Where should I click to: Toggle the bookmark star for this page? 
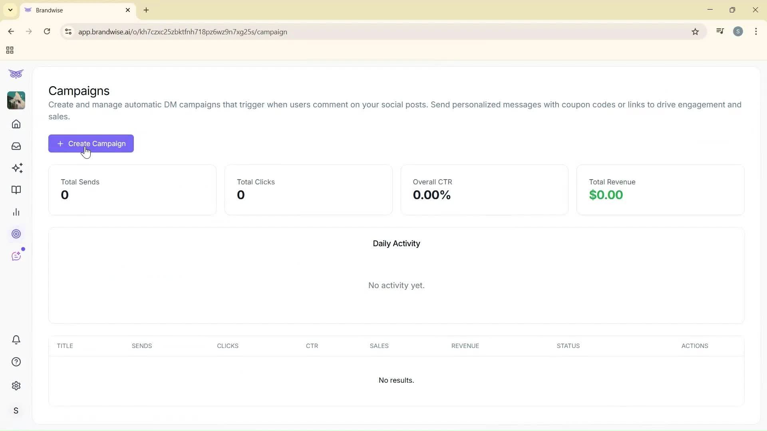click(x=695, y=32)
